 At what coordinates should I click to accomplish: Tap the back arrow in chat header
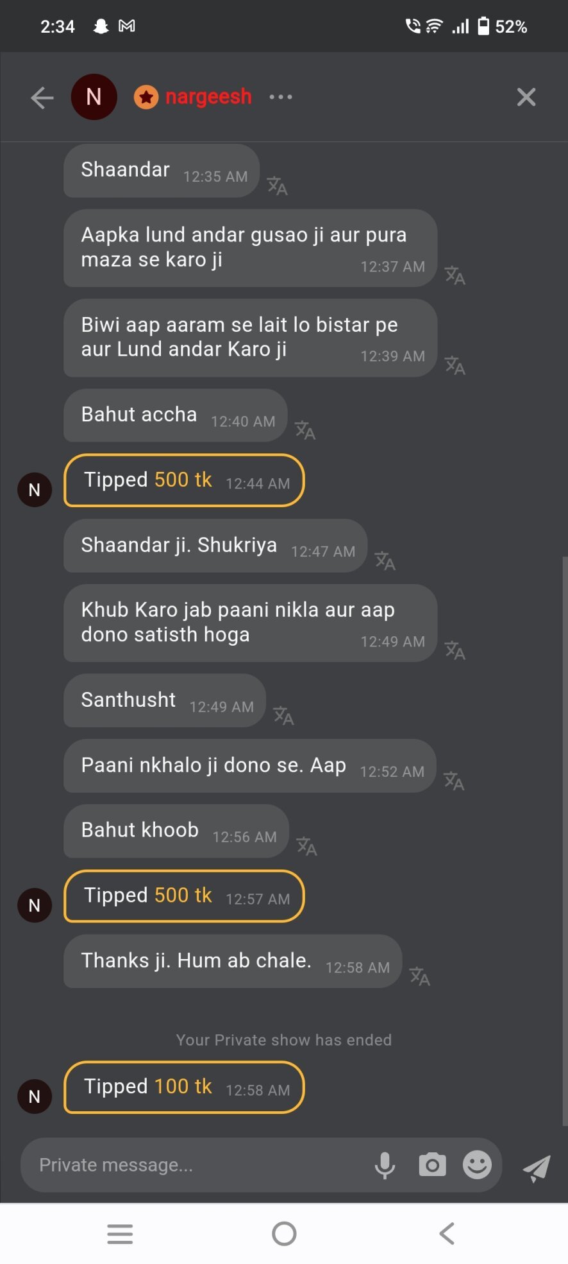(42, 98)
